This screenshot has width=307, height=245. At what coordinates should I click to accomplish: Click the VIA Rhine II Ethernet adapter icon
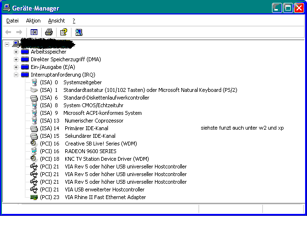coord(34,197)
